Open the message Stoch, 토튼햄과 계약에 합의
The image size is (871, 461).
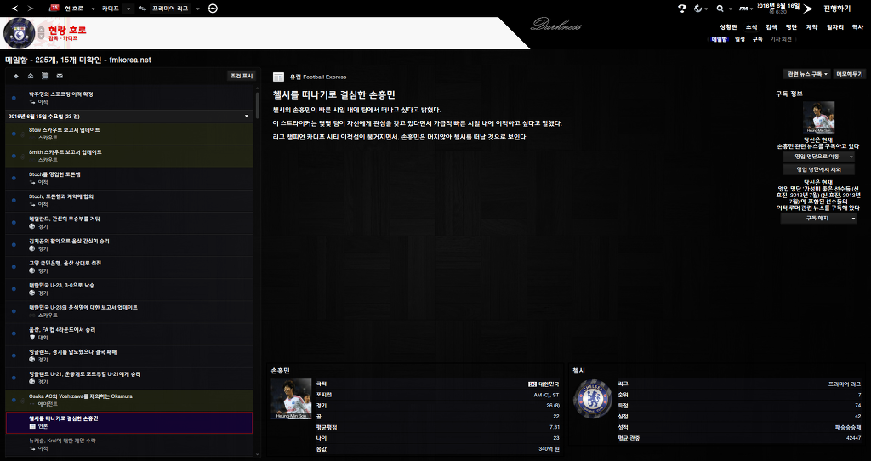click(x=129, y=201)
